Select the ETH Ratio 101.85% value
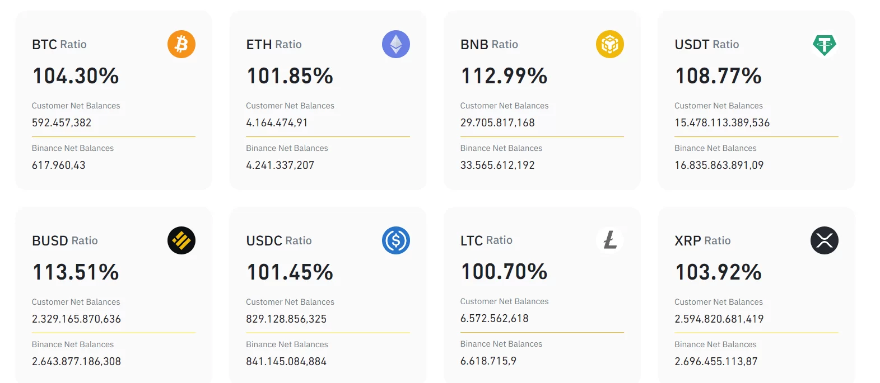This screenshot has width=880, height=383. click(x=290, y=76)
